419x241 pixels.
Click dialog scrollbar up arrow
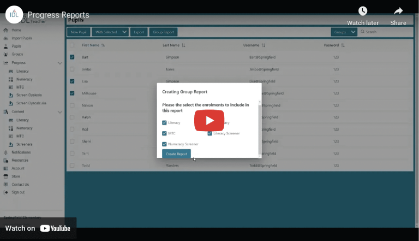(260, 102)
